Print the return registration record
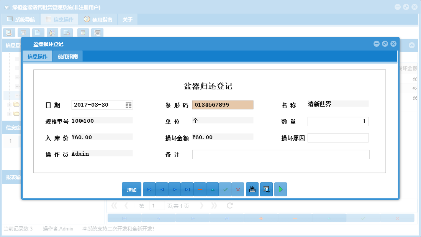 252,189
